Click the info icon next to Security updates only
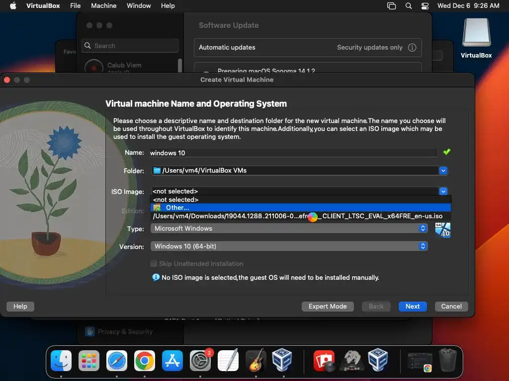 (x=412, y=47)
